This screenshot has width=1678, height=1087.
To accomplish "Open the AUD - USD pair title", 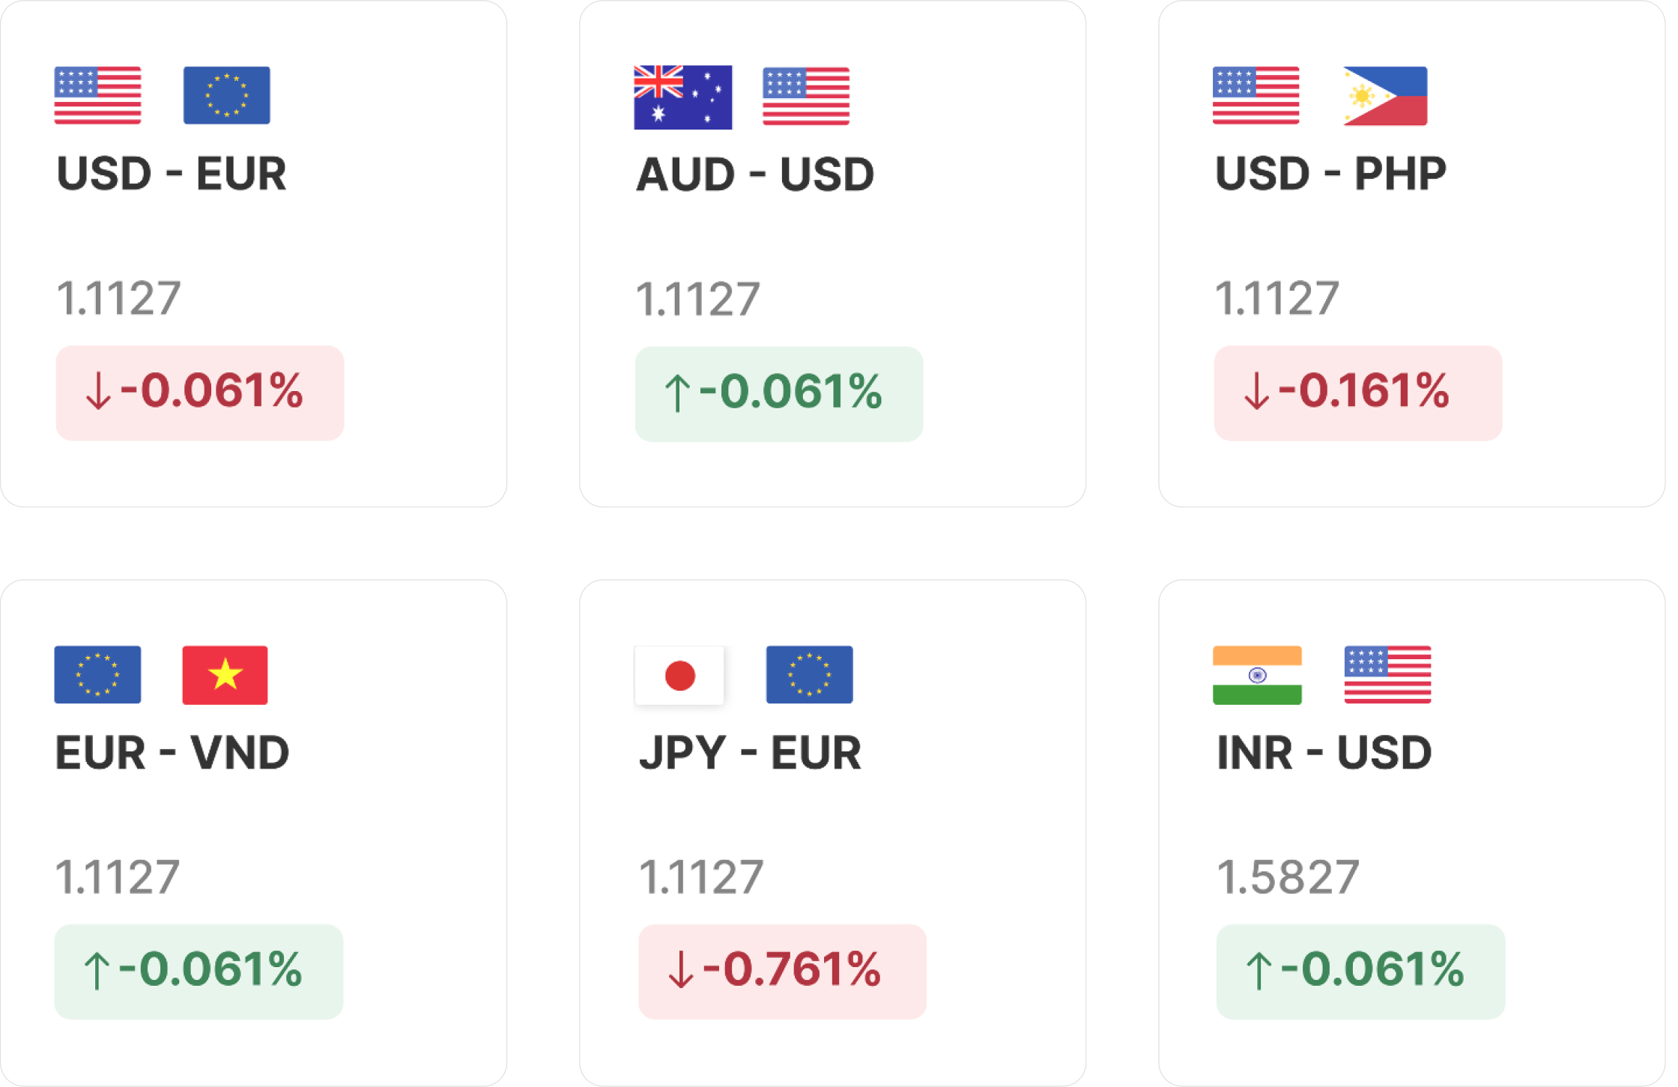I will pos(755,175).
